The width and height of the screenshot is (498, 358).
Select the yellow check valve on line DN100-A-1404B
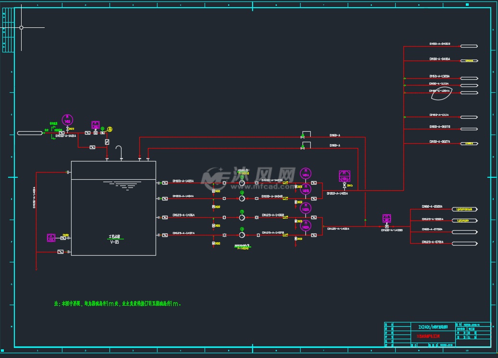pos(285,198)
